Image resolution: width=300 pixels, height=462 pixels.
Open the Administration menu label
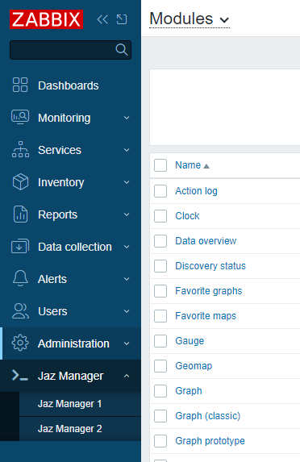(73, 343)
